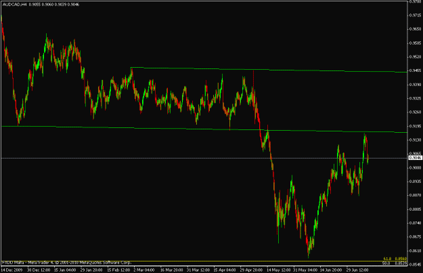Click the 0.8870 price axis label
This screenshot has height=273, width=423.
(416, 195)
